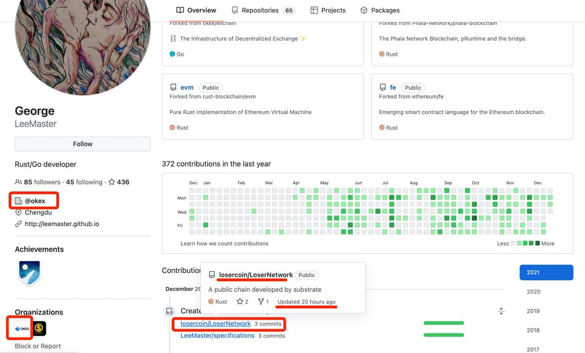Click Learn how we count contributions
The image size is (585, 353).
pos(224,243)
